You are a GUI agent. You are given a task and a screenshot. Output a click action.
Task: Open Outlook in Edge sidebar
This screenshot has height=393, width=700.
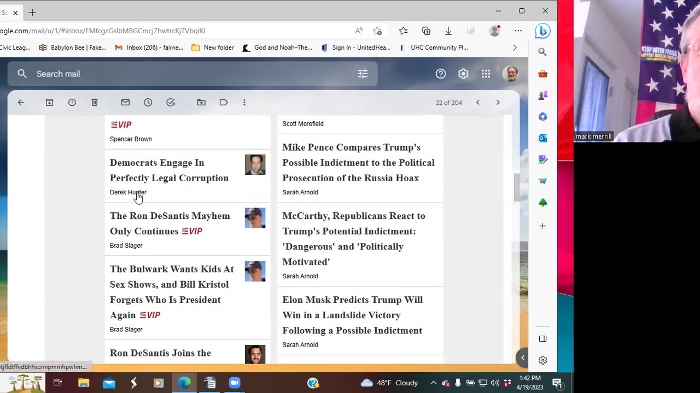coord(542,138)
